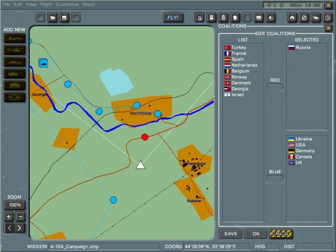Image resolution: width=336 pixels, height=252 pixels.
Task: Close the Coalitions panel with yellow X
Action: pyautogui.click(x=328, y=28)
